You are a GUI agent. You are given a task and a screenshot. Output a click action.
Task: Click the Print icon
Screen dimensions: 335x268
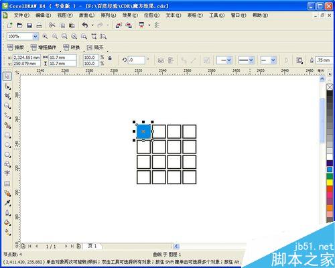[x=40, y=25]
